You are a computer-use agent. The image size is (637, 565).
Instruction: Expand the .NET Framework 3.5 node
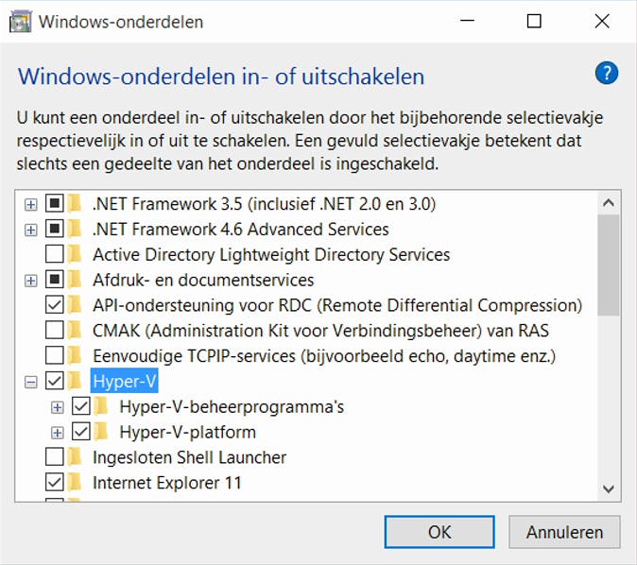tap(31, 204)
